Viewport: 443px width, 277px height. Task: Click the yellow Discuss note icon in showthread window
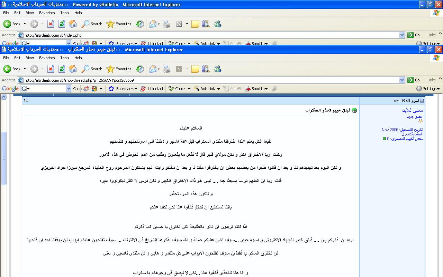pyautogui.click(x=195, y=69)
